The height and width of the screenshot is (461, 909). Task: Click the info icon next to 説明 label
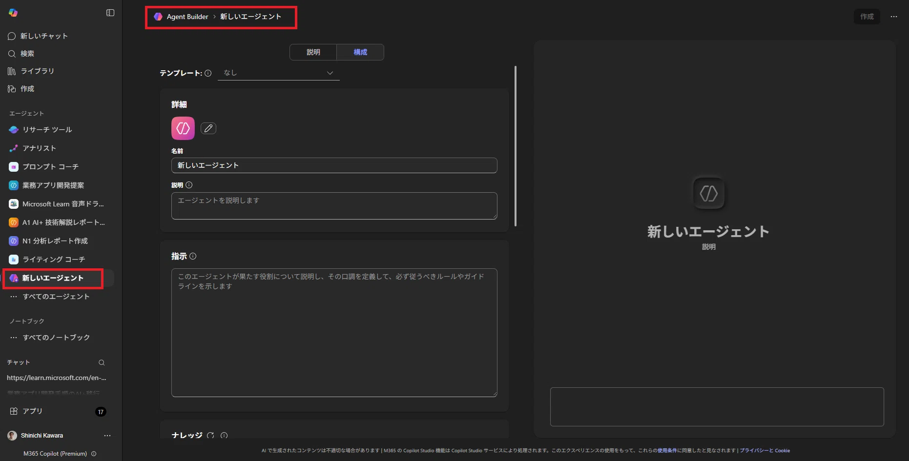(189, 185)
